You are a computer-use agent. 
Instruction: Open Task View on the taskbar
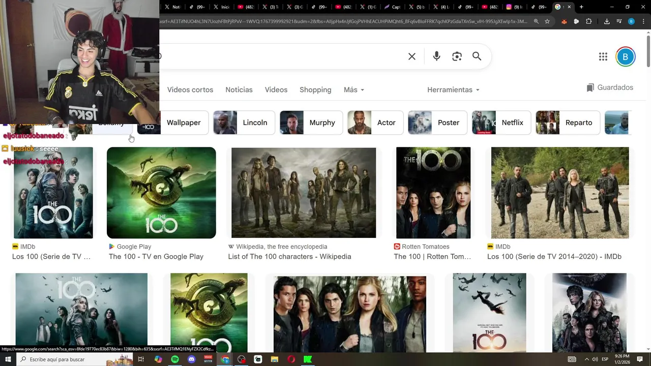(141, 359)
